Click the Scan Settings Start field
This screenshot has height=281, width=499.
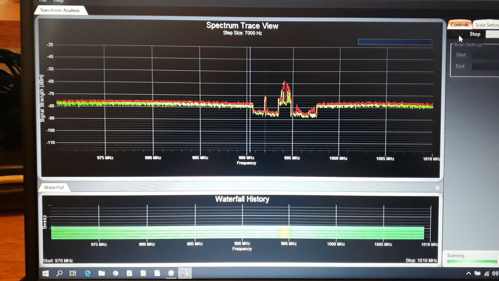click(x=486, y=55)
